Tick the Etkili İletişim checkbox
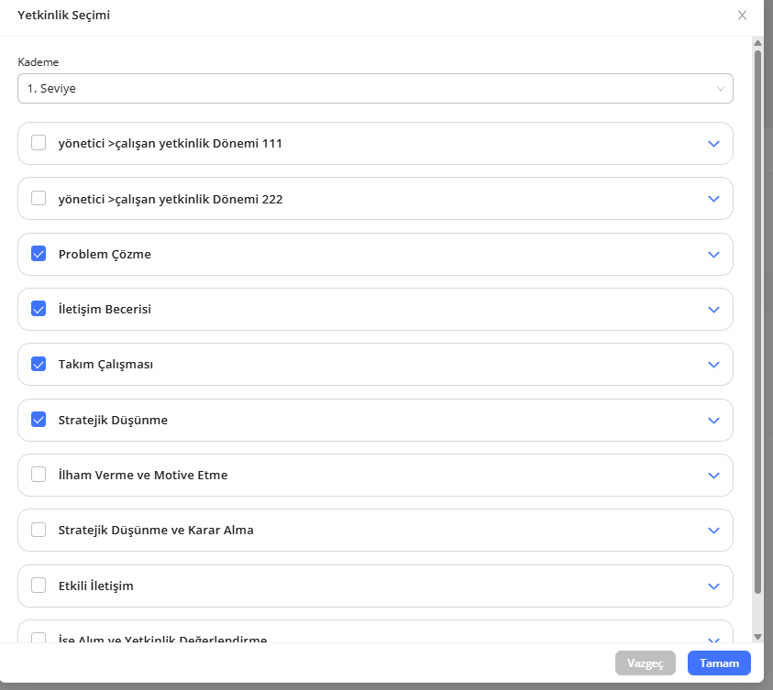Viewport: 773px width, 690px height. tap(39, 585)
